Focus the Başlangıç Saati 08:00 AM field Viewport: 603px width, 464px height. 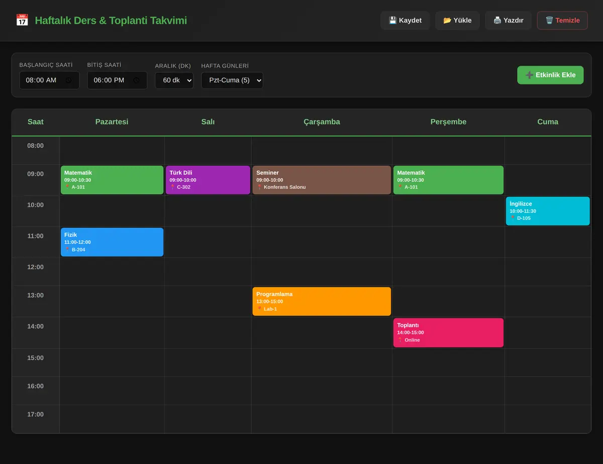coord(49,80)
